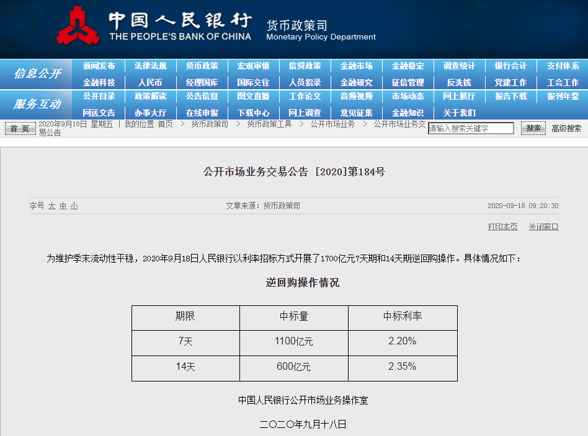588x436 pixels.
Task: Set font size to small (小)
Action: 74,206
